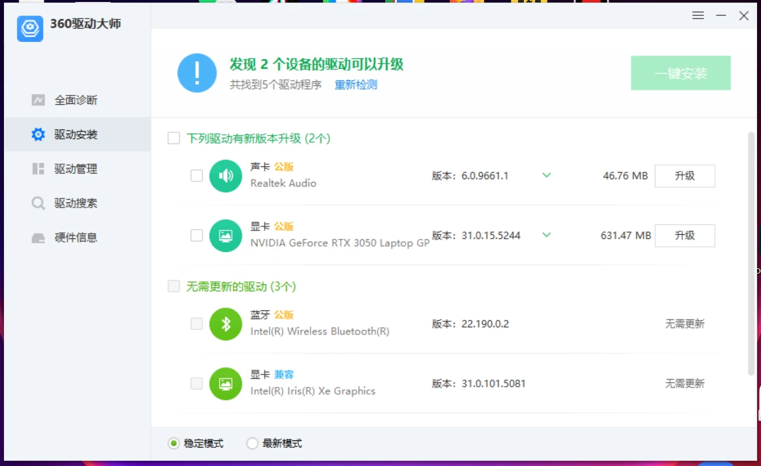
Task: Click the 360驱动大师 title text
Action: (x=85, y=24)
